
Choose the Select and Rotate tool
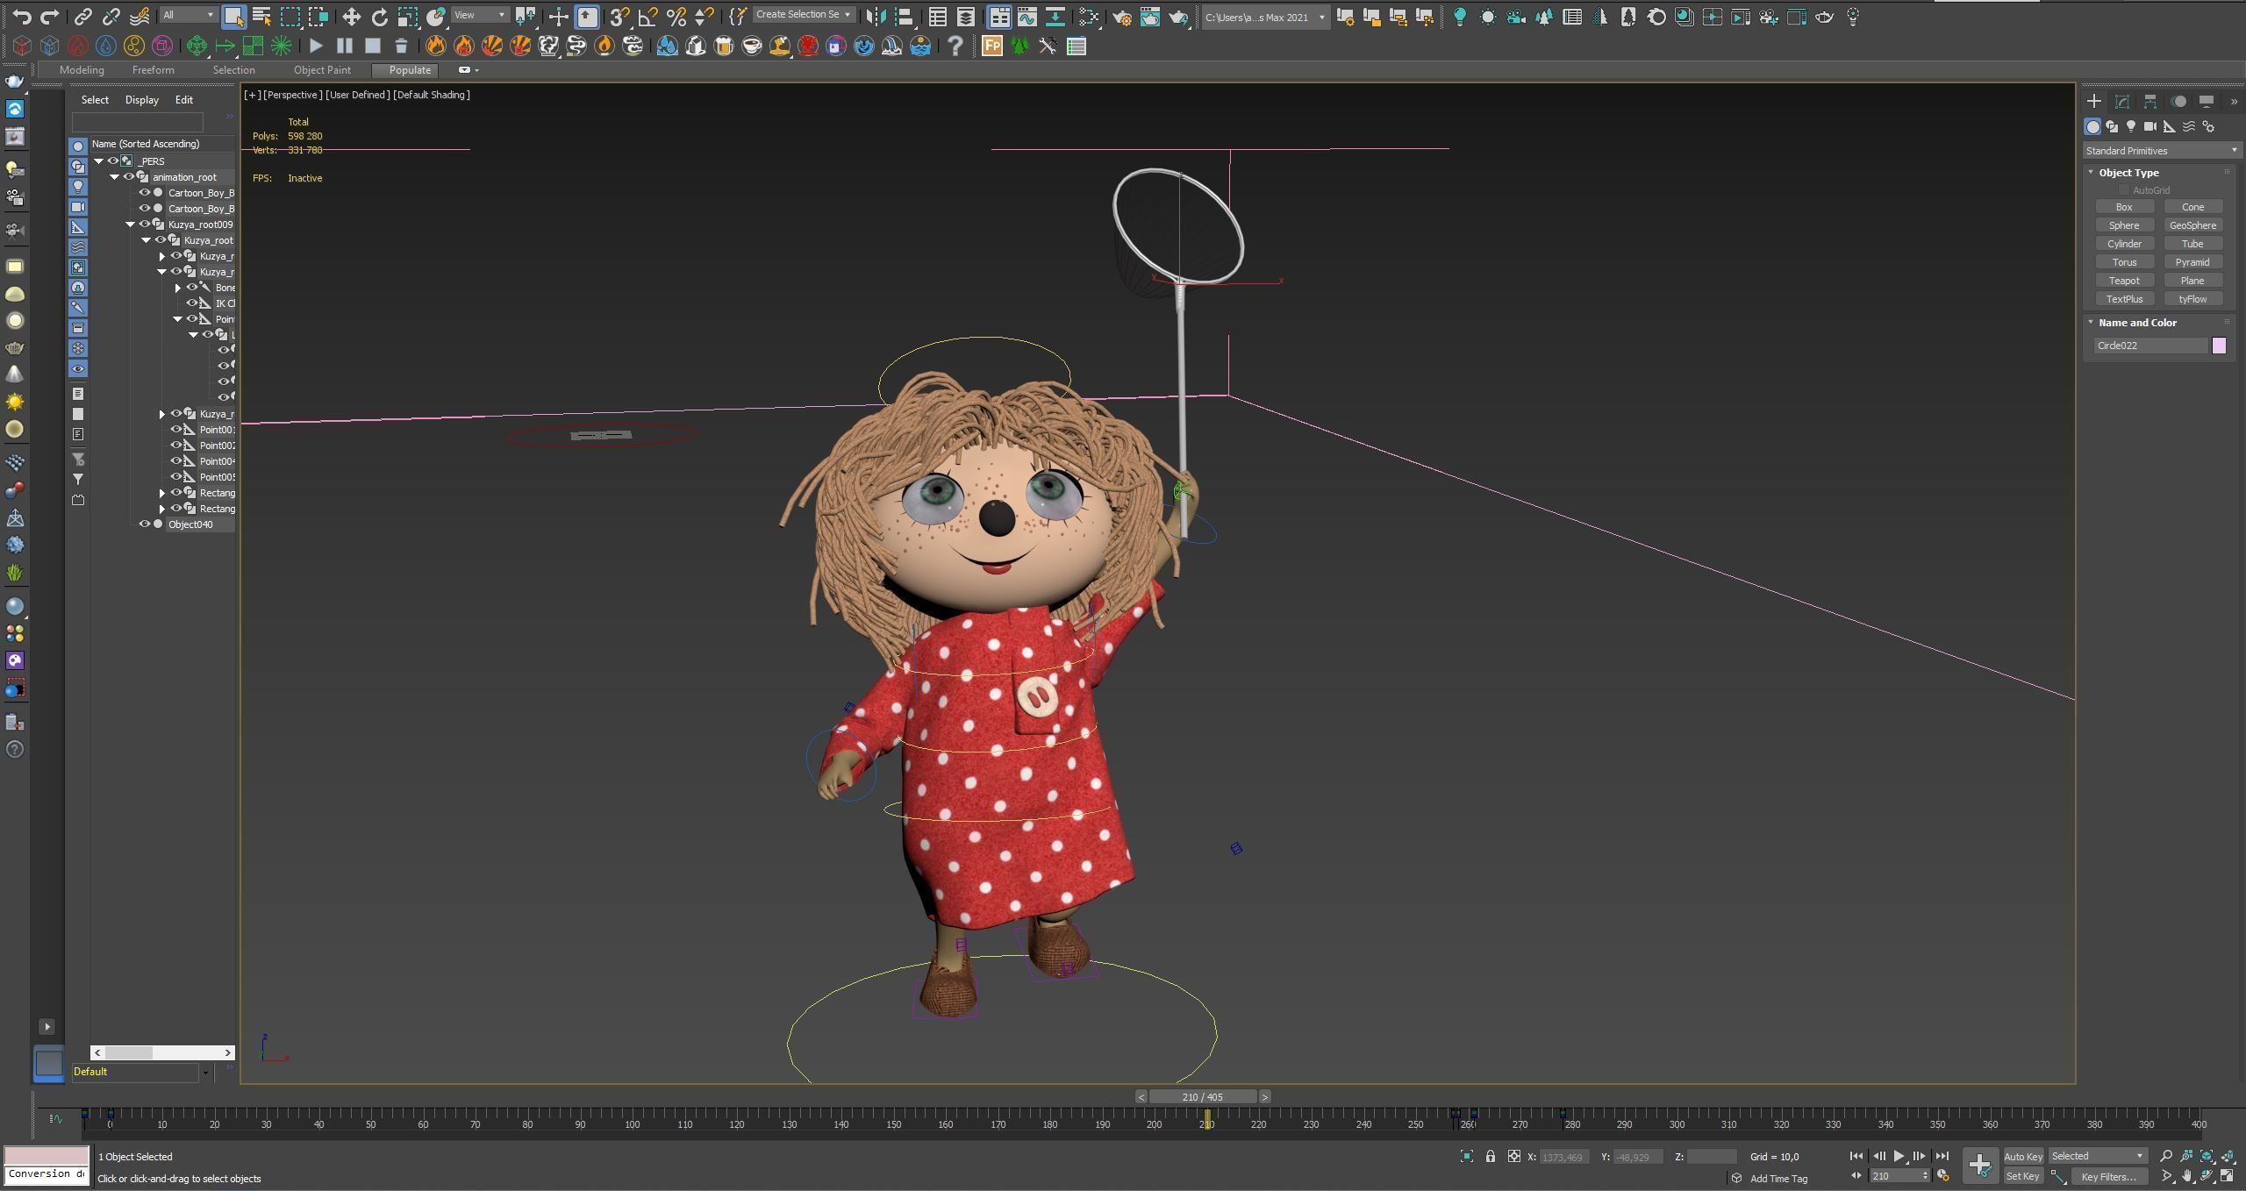379,16
